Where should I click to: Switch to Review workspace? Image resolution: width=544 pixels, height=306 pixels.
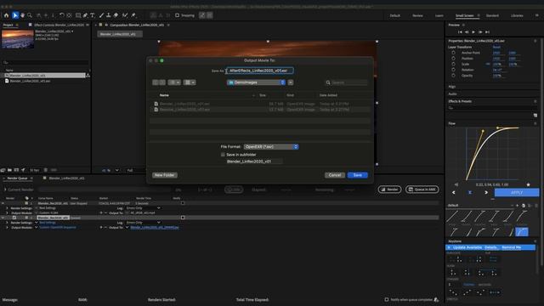[x=417, y=15]
